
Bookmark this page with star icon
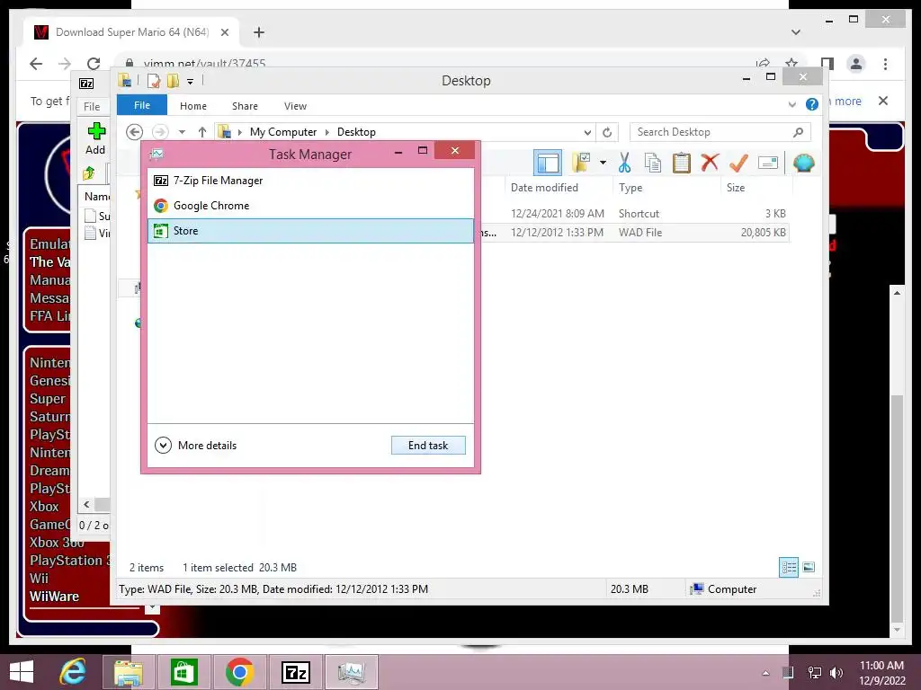[x=791, y=64]
